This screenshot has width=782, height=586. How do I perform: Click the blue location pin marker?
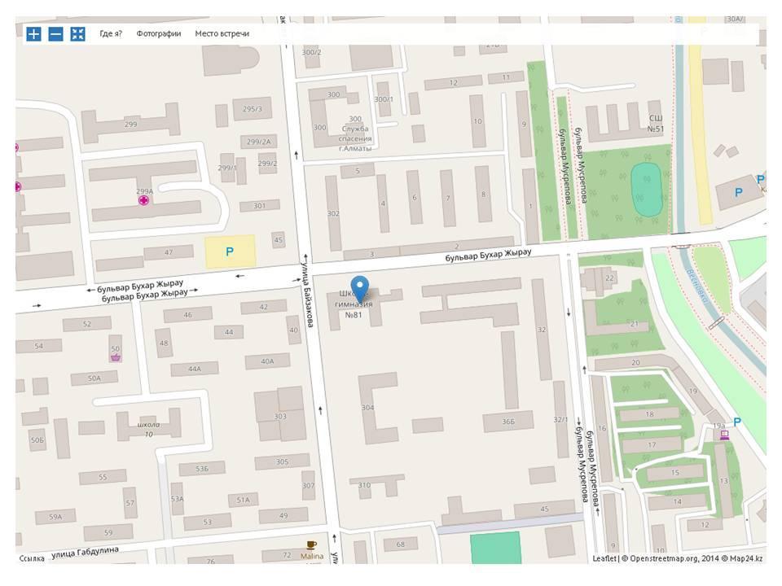pyautogui.click(x=359, y=289)
